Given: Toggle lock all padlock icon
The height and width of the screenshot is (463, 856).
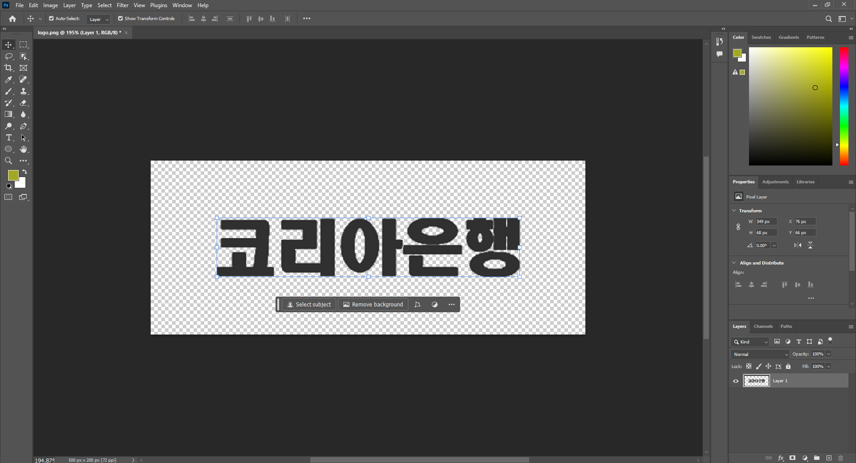Looking at the screenshot, I should pyautogui.click(x=788, y=367).
